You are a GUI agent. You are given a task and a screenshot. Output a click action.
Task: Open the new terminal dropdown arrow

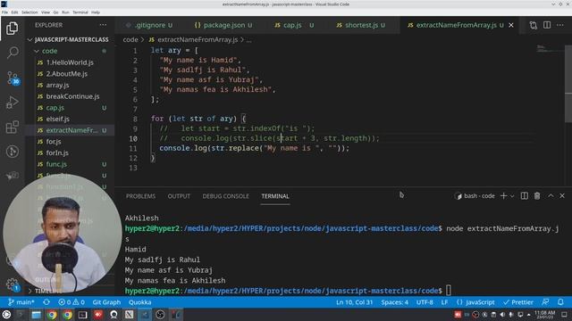coord(512,196)
